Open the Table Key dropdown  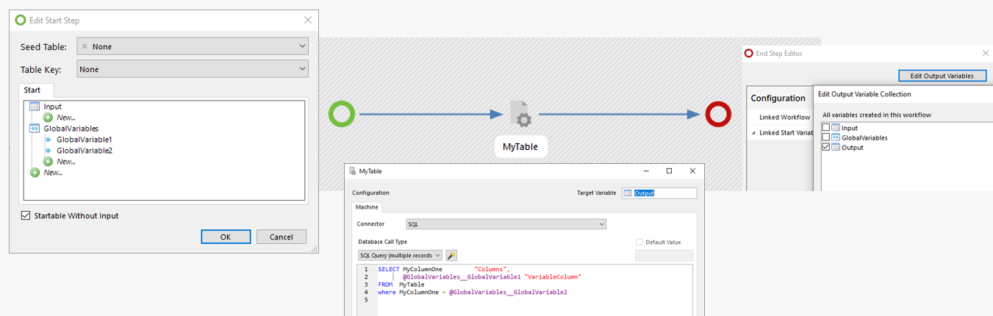[192, 69]
